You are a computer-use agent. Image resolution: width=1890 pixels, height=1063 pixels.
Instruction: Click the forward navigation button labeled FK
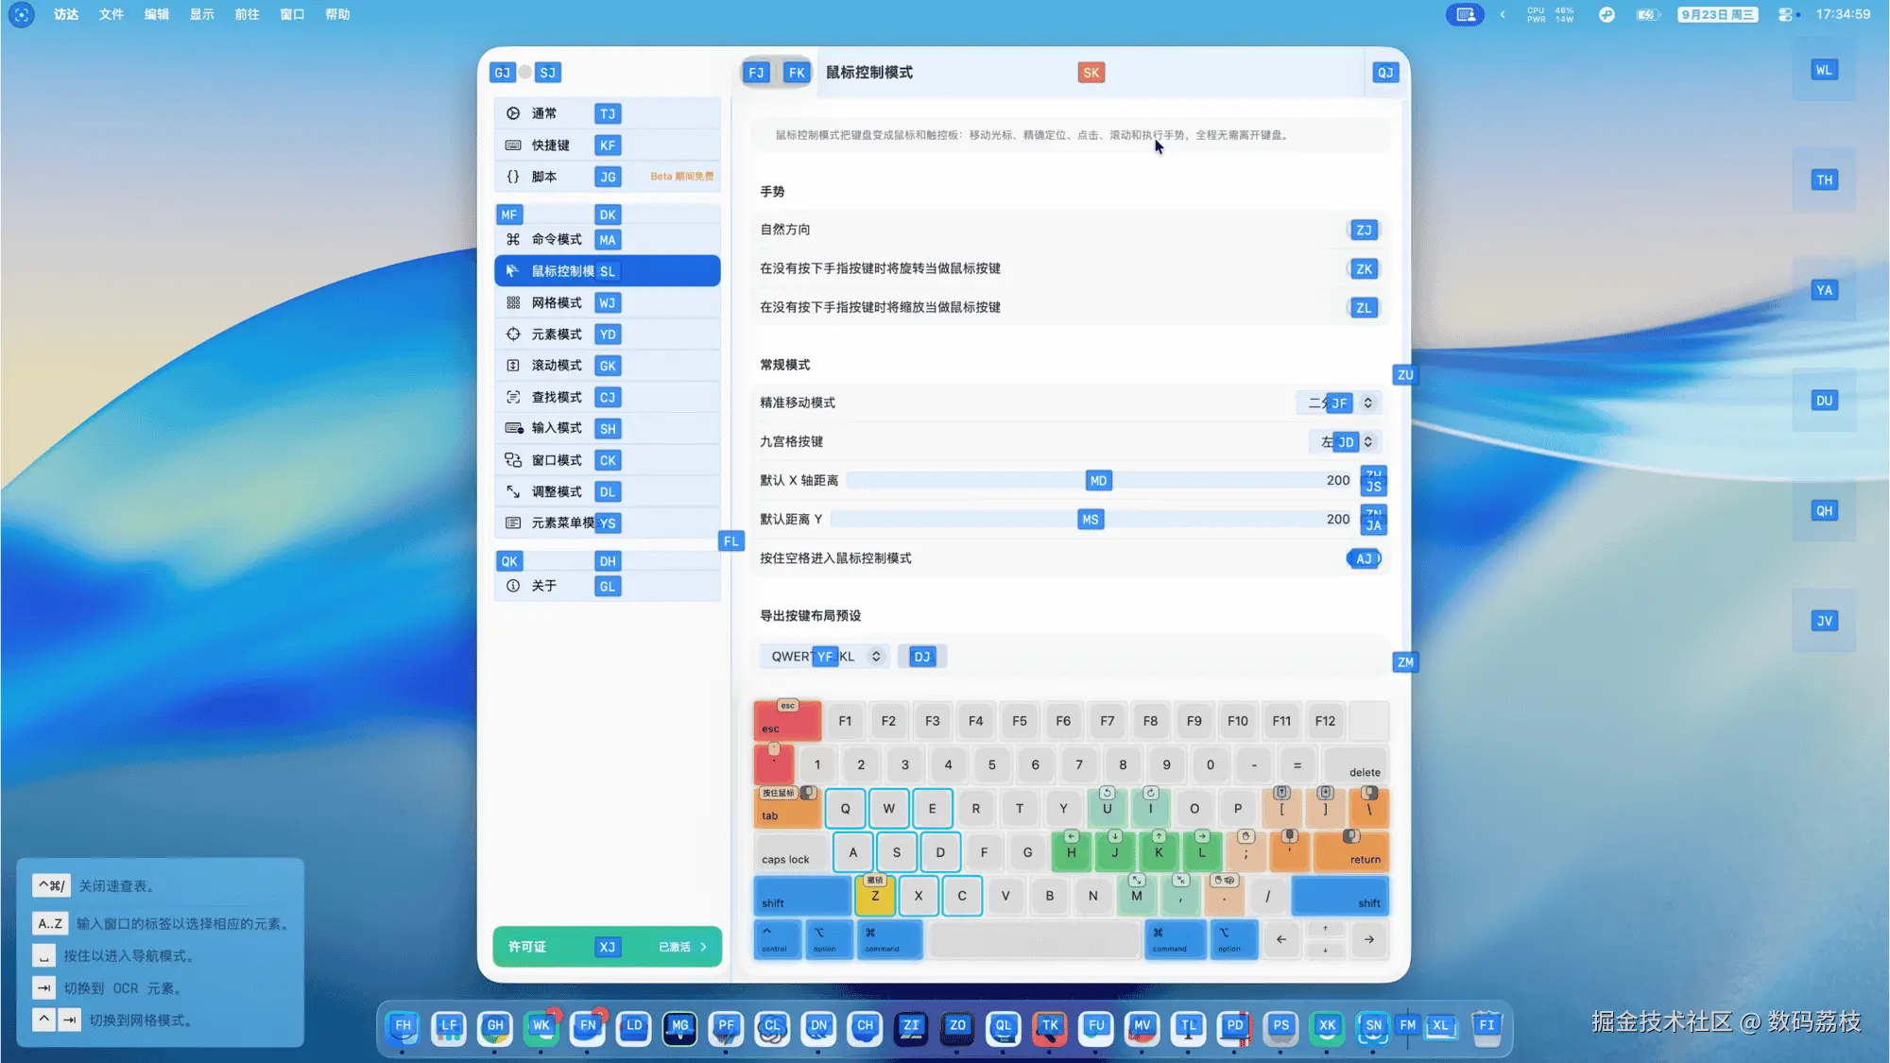coord(797,73)
